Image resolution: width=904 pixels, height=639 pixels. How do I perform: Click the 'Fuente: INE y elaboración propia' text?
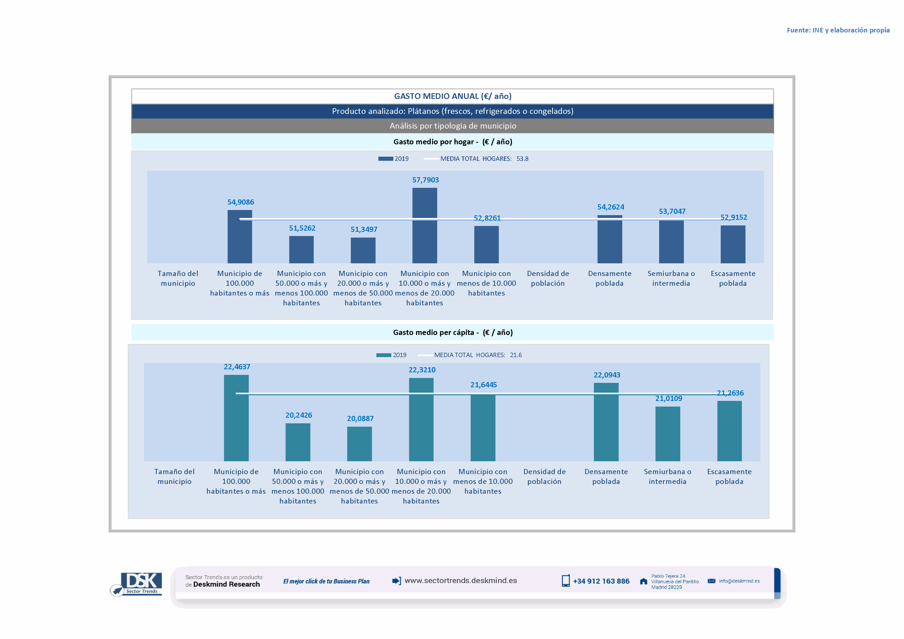pos(838,30)
